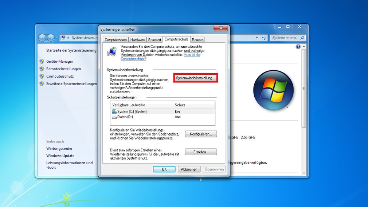Close the Systemeigenschaften dialog with X
The width and height of the screenshot is (368, 207).
pos(220,28)
